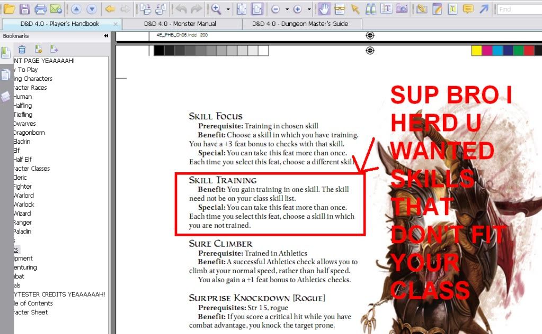542x334 pixels.
Task: Toggle the highlighted Fit Width view
Action: point(257,10)
